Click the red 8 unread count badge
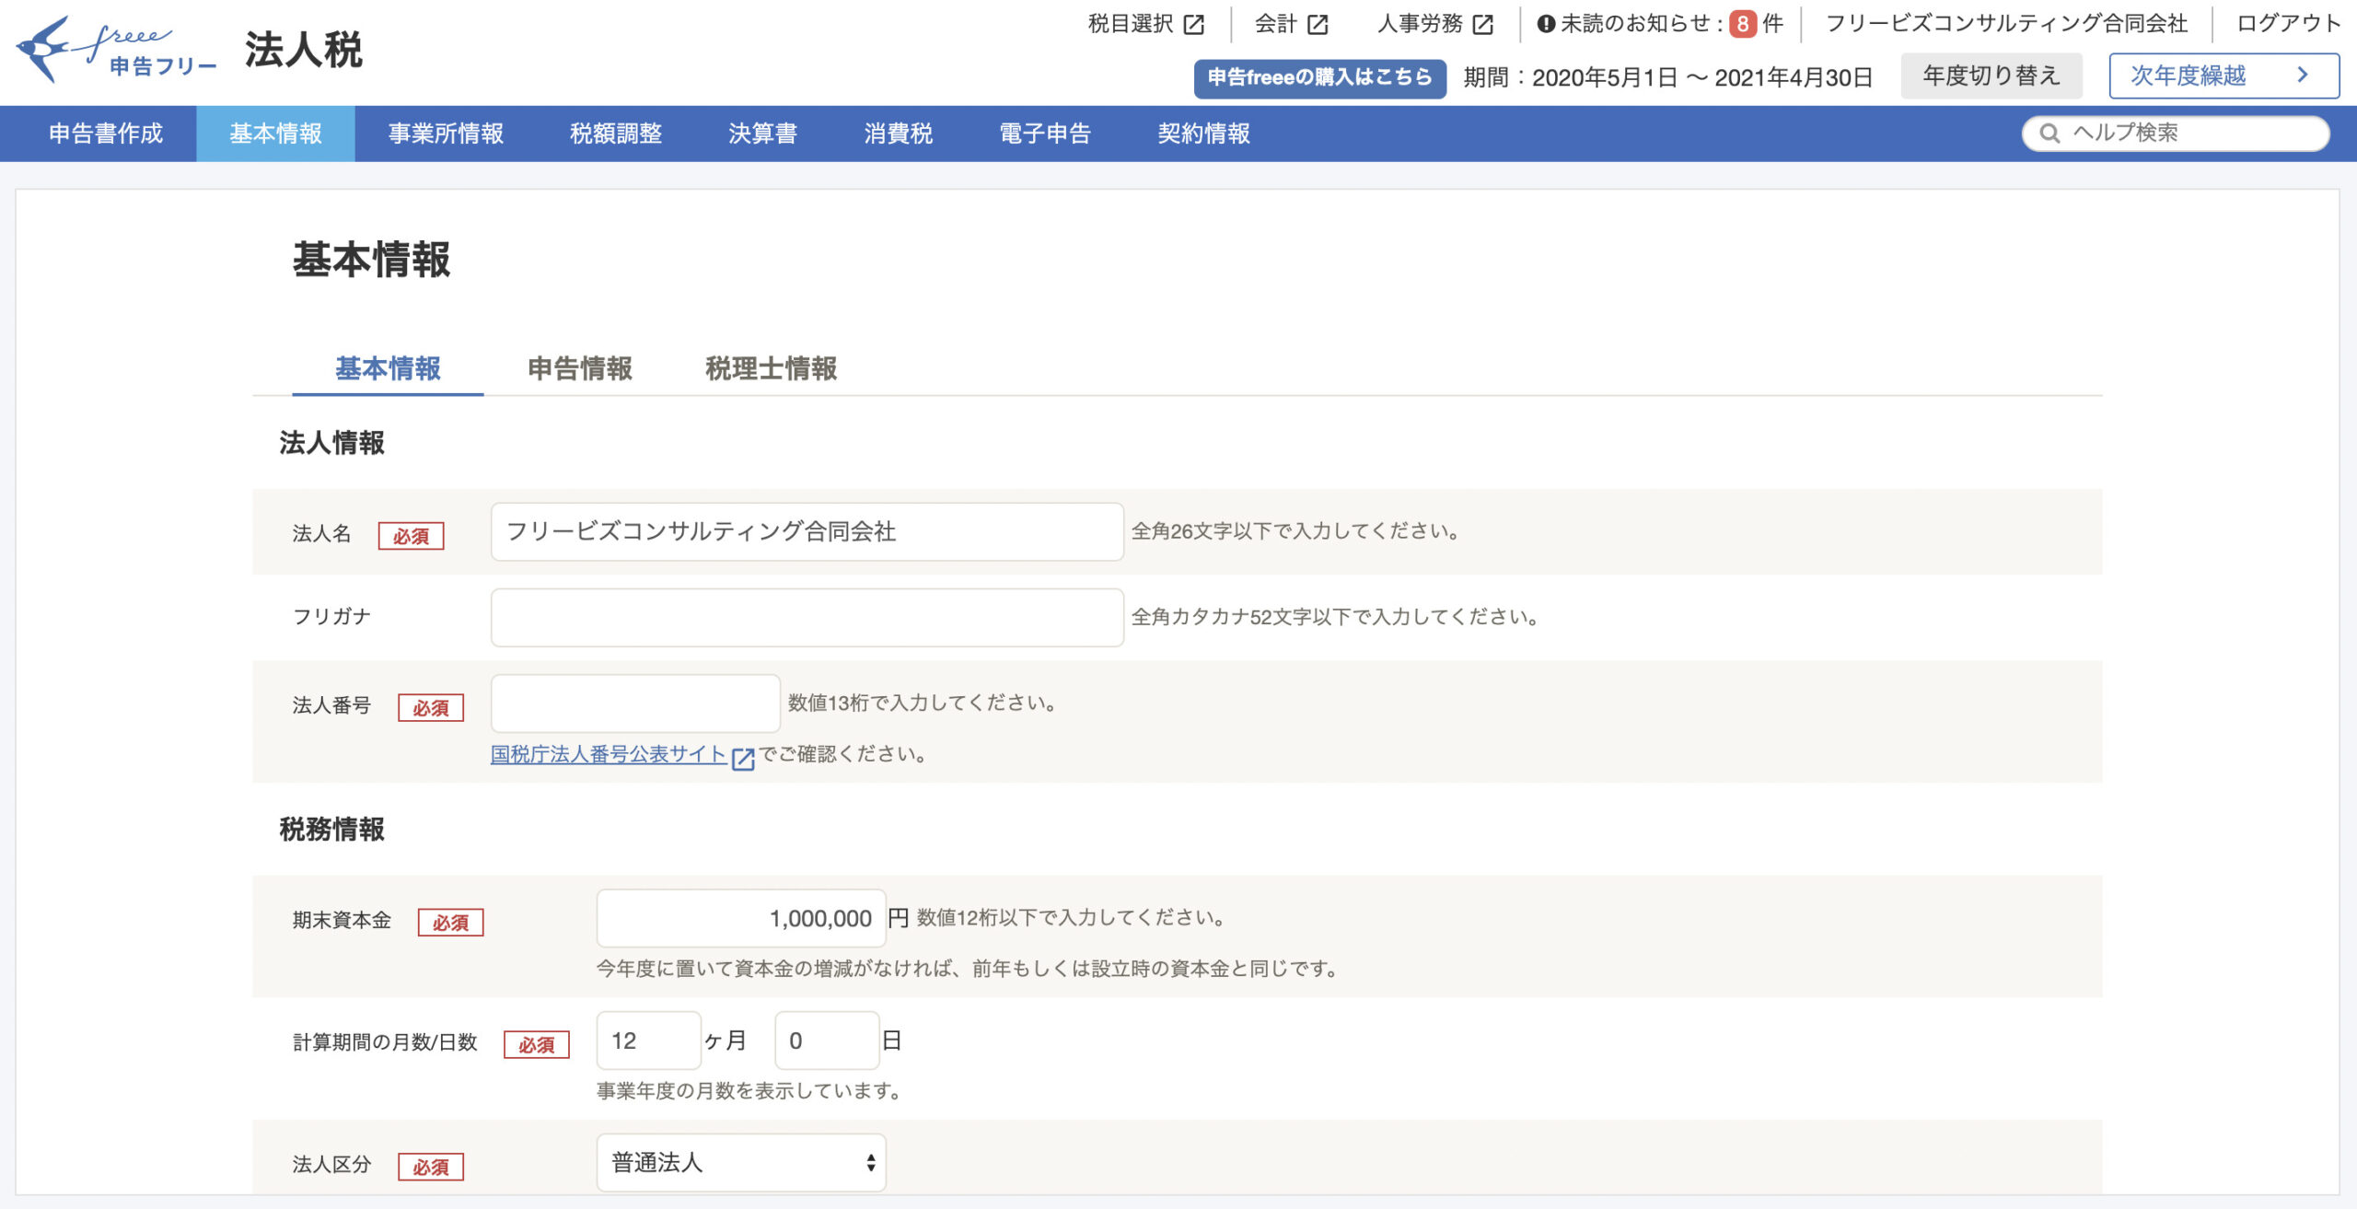Screen dimensions: 2357x1209 (1742, 24)
